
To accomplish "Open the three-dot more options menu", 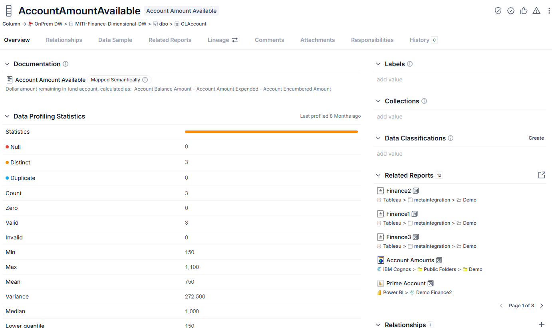I will point(549,11).
